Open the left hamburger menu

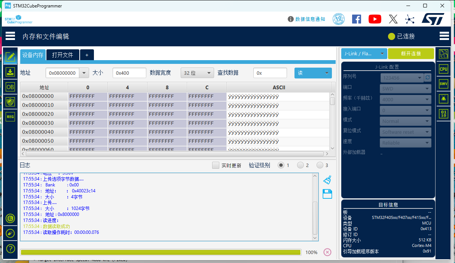[x=10, y=36]
